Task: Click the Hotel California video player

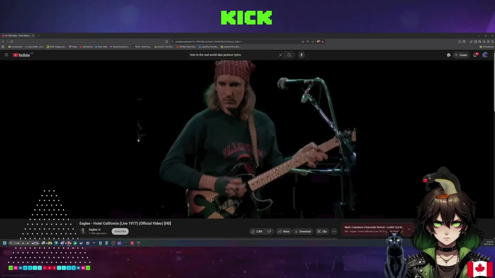Action: pos(247,139)
